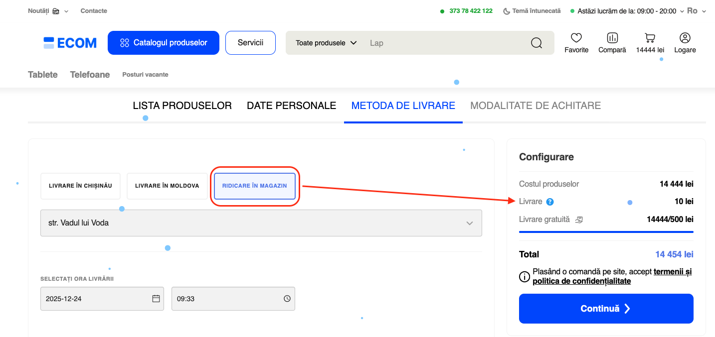This screenshot has width=715, height=337.
Task: Go to Date Personale tab
Action: pos(291,106)
